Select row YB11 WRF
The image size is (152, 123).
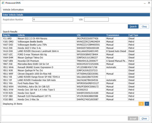pos(76,74)
